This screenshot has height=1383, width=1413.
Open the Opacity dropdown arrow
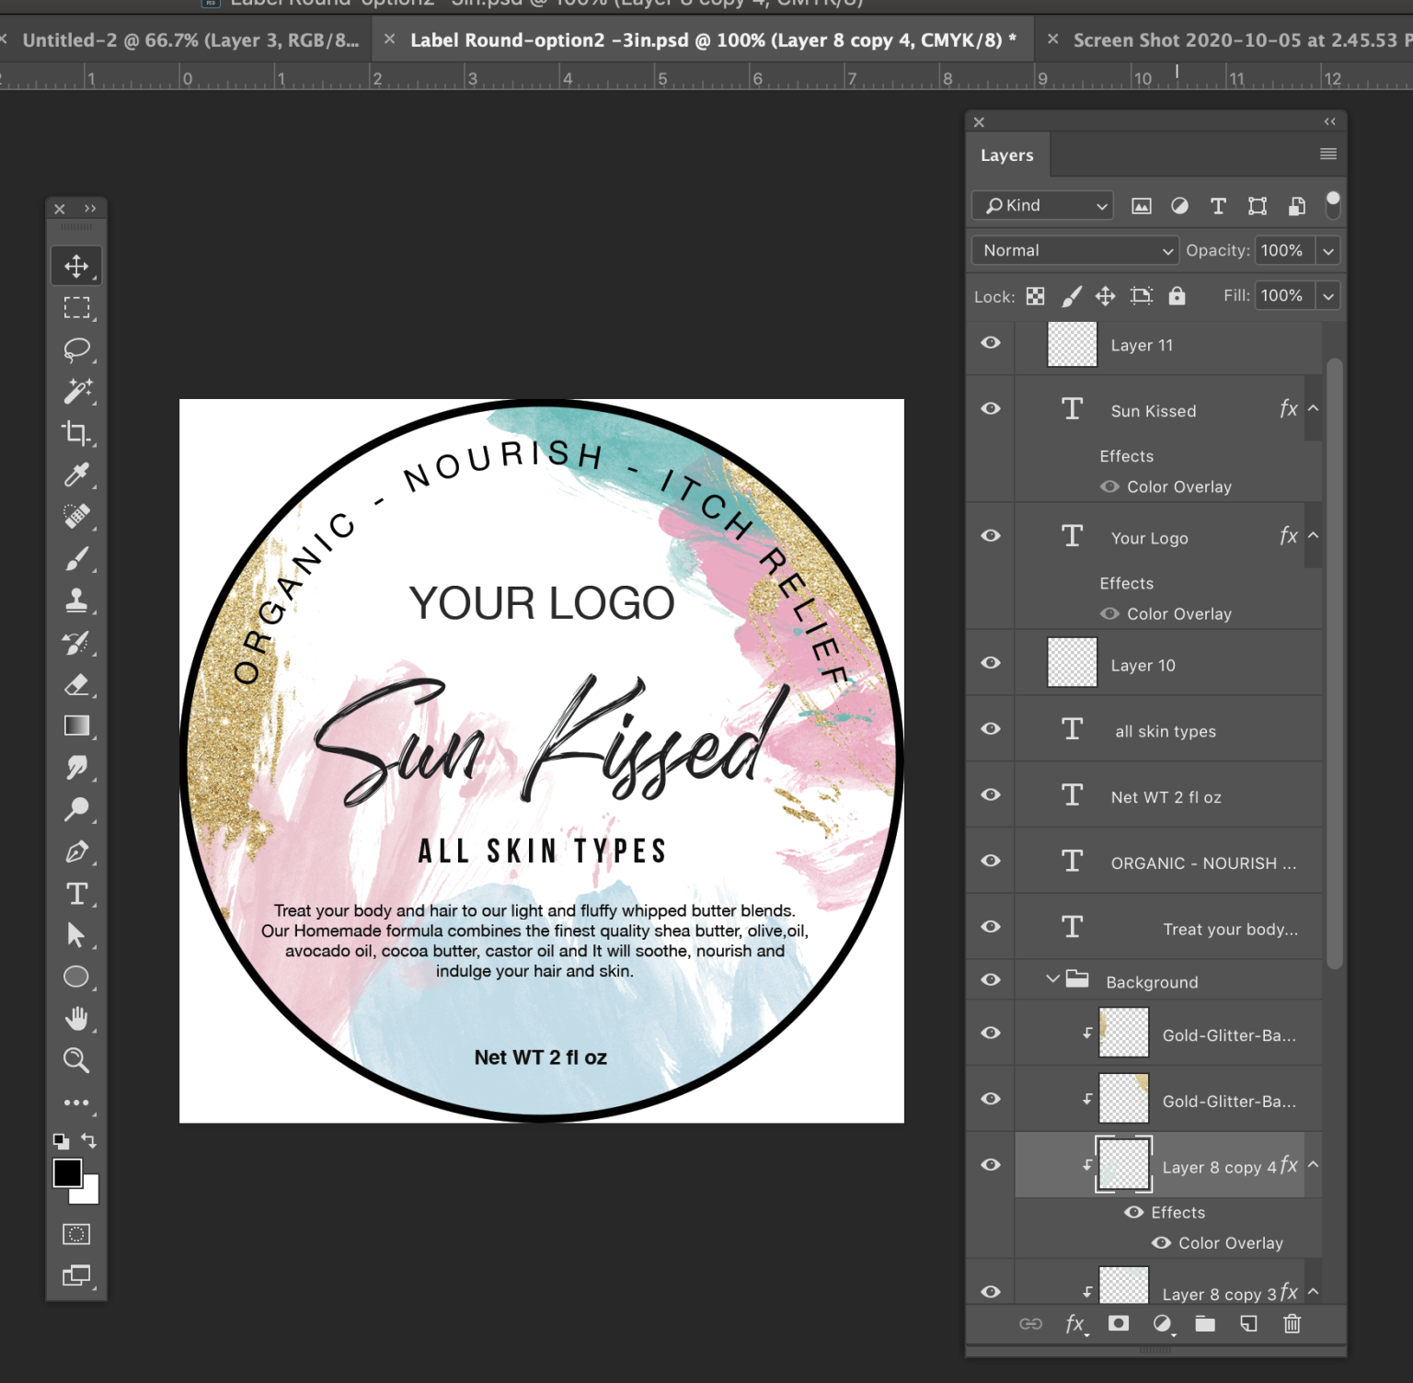(1328, 249)
